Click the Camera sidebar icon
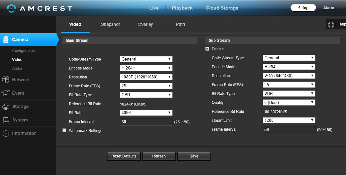This screenshot has width=346, height=175. point(6,40)
